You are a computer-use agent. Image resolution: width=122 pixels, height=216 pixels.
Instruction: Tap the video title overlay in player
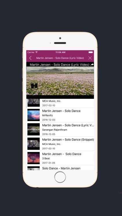(x=60, y=65)
